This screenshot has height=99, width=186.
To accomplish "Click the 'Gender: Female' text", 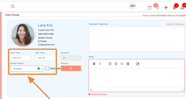I will coord(45,38).
